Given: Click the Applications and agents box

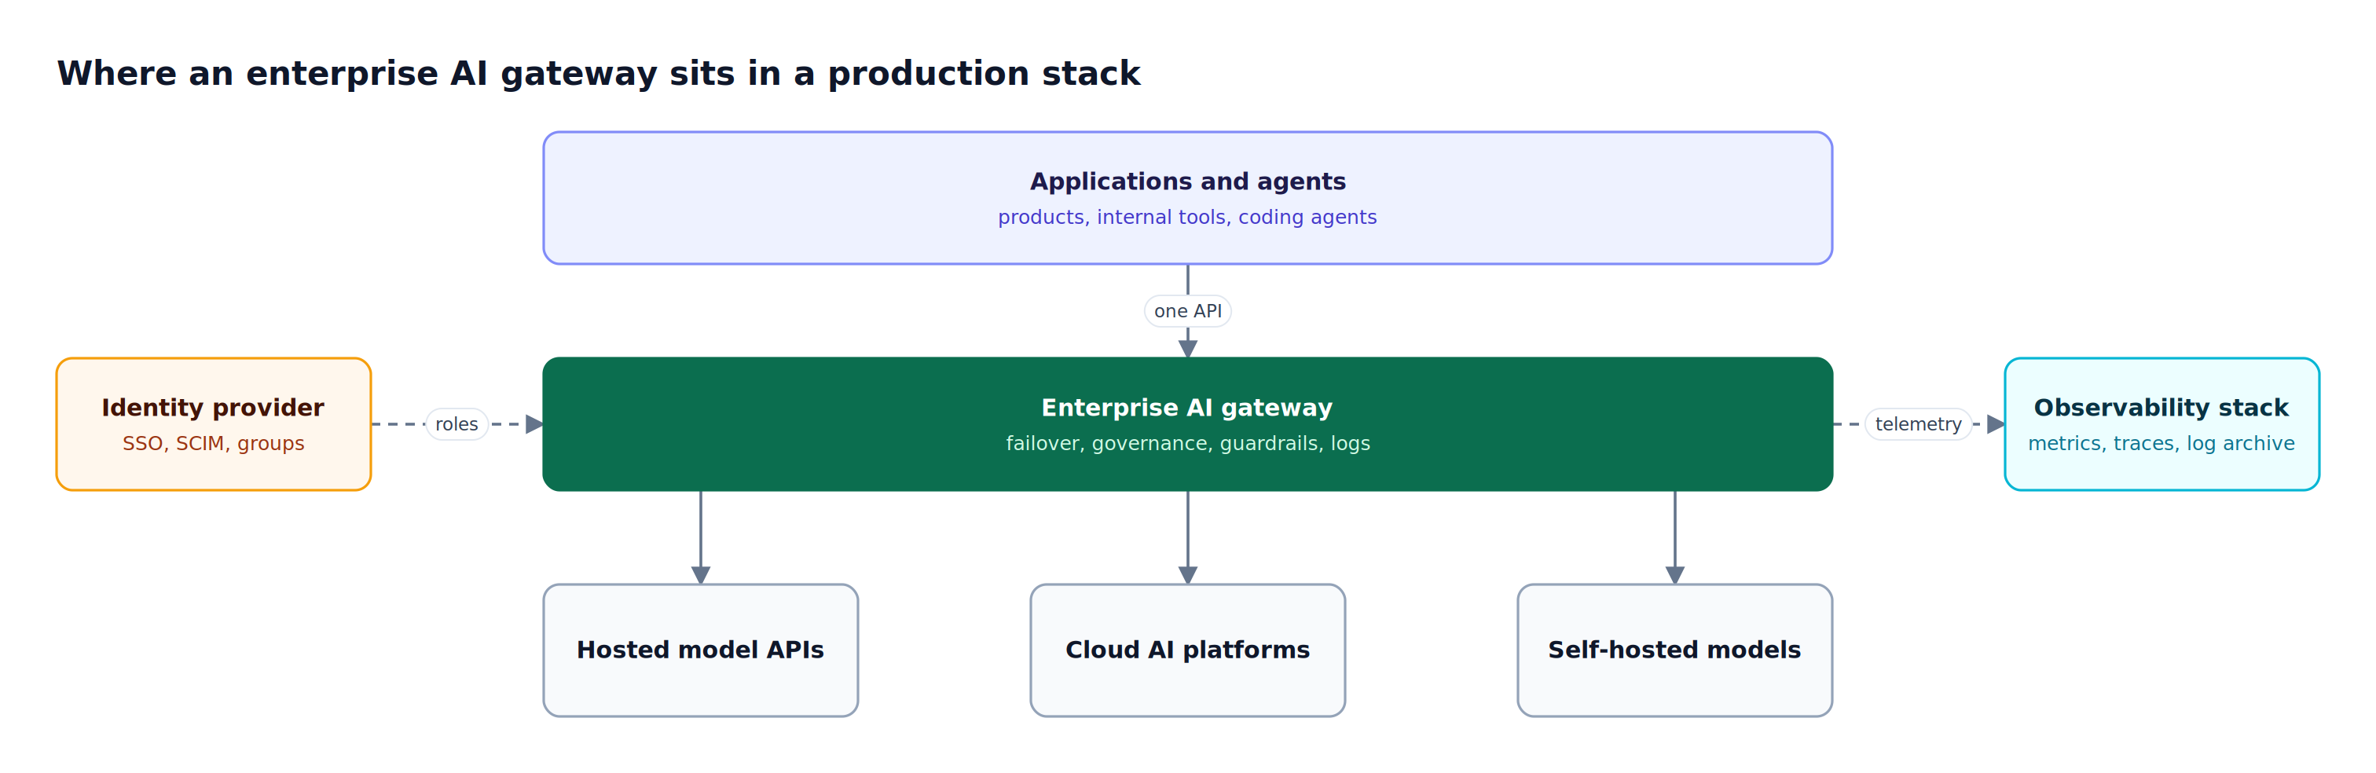Looking at the screenshot, I should click(x=1187, y=198).
